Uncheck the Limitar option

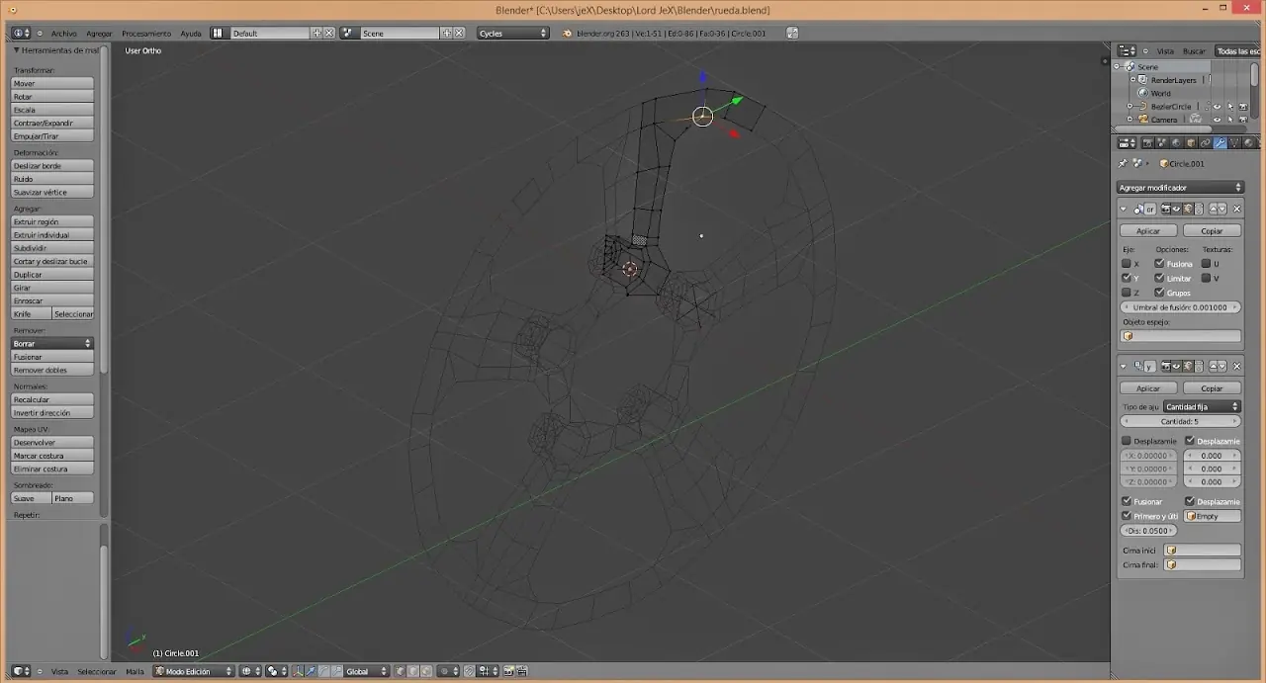click(x=1159, y=278)
